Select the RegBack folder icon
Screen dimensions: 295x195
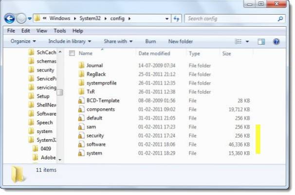coord(82,74)
